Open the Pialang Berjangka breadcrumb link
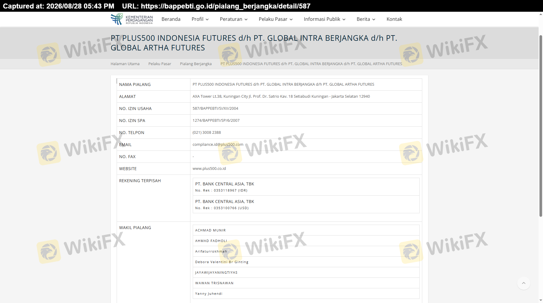543x303 pixels. pos(196,64)
